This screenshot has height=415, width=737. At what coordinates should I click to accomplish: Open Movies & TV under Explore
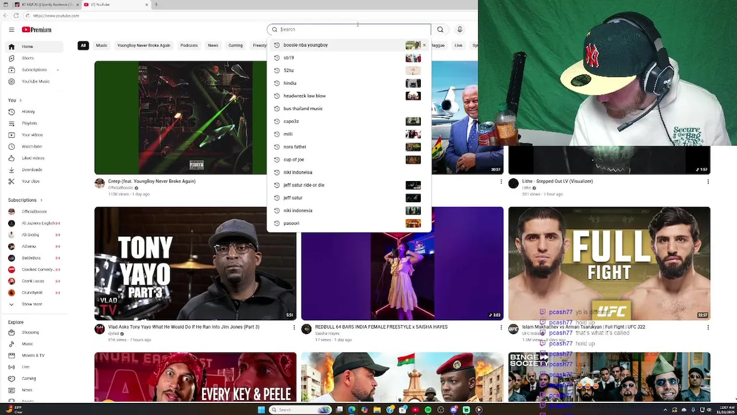tap(35, 356)
